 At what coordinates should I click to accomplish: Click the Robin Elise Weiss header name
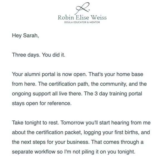point(82,18)
